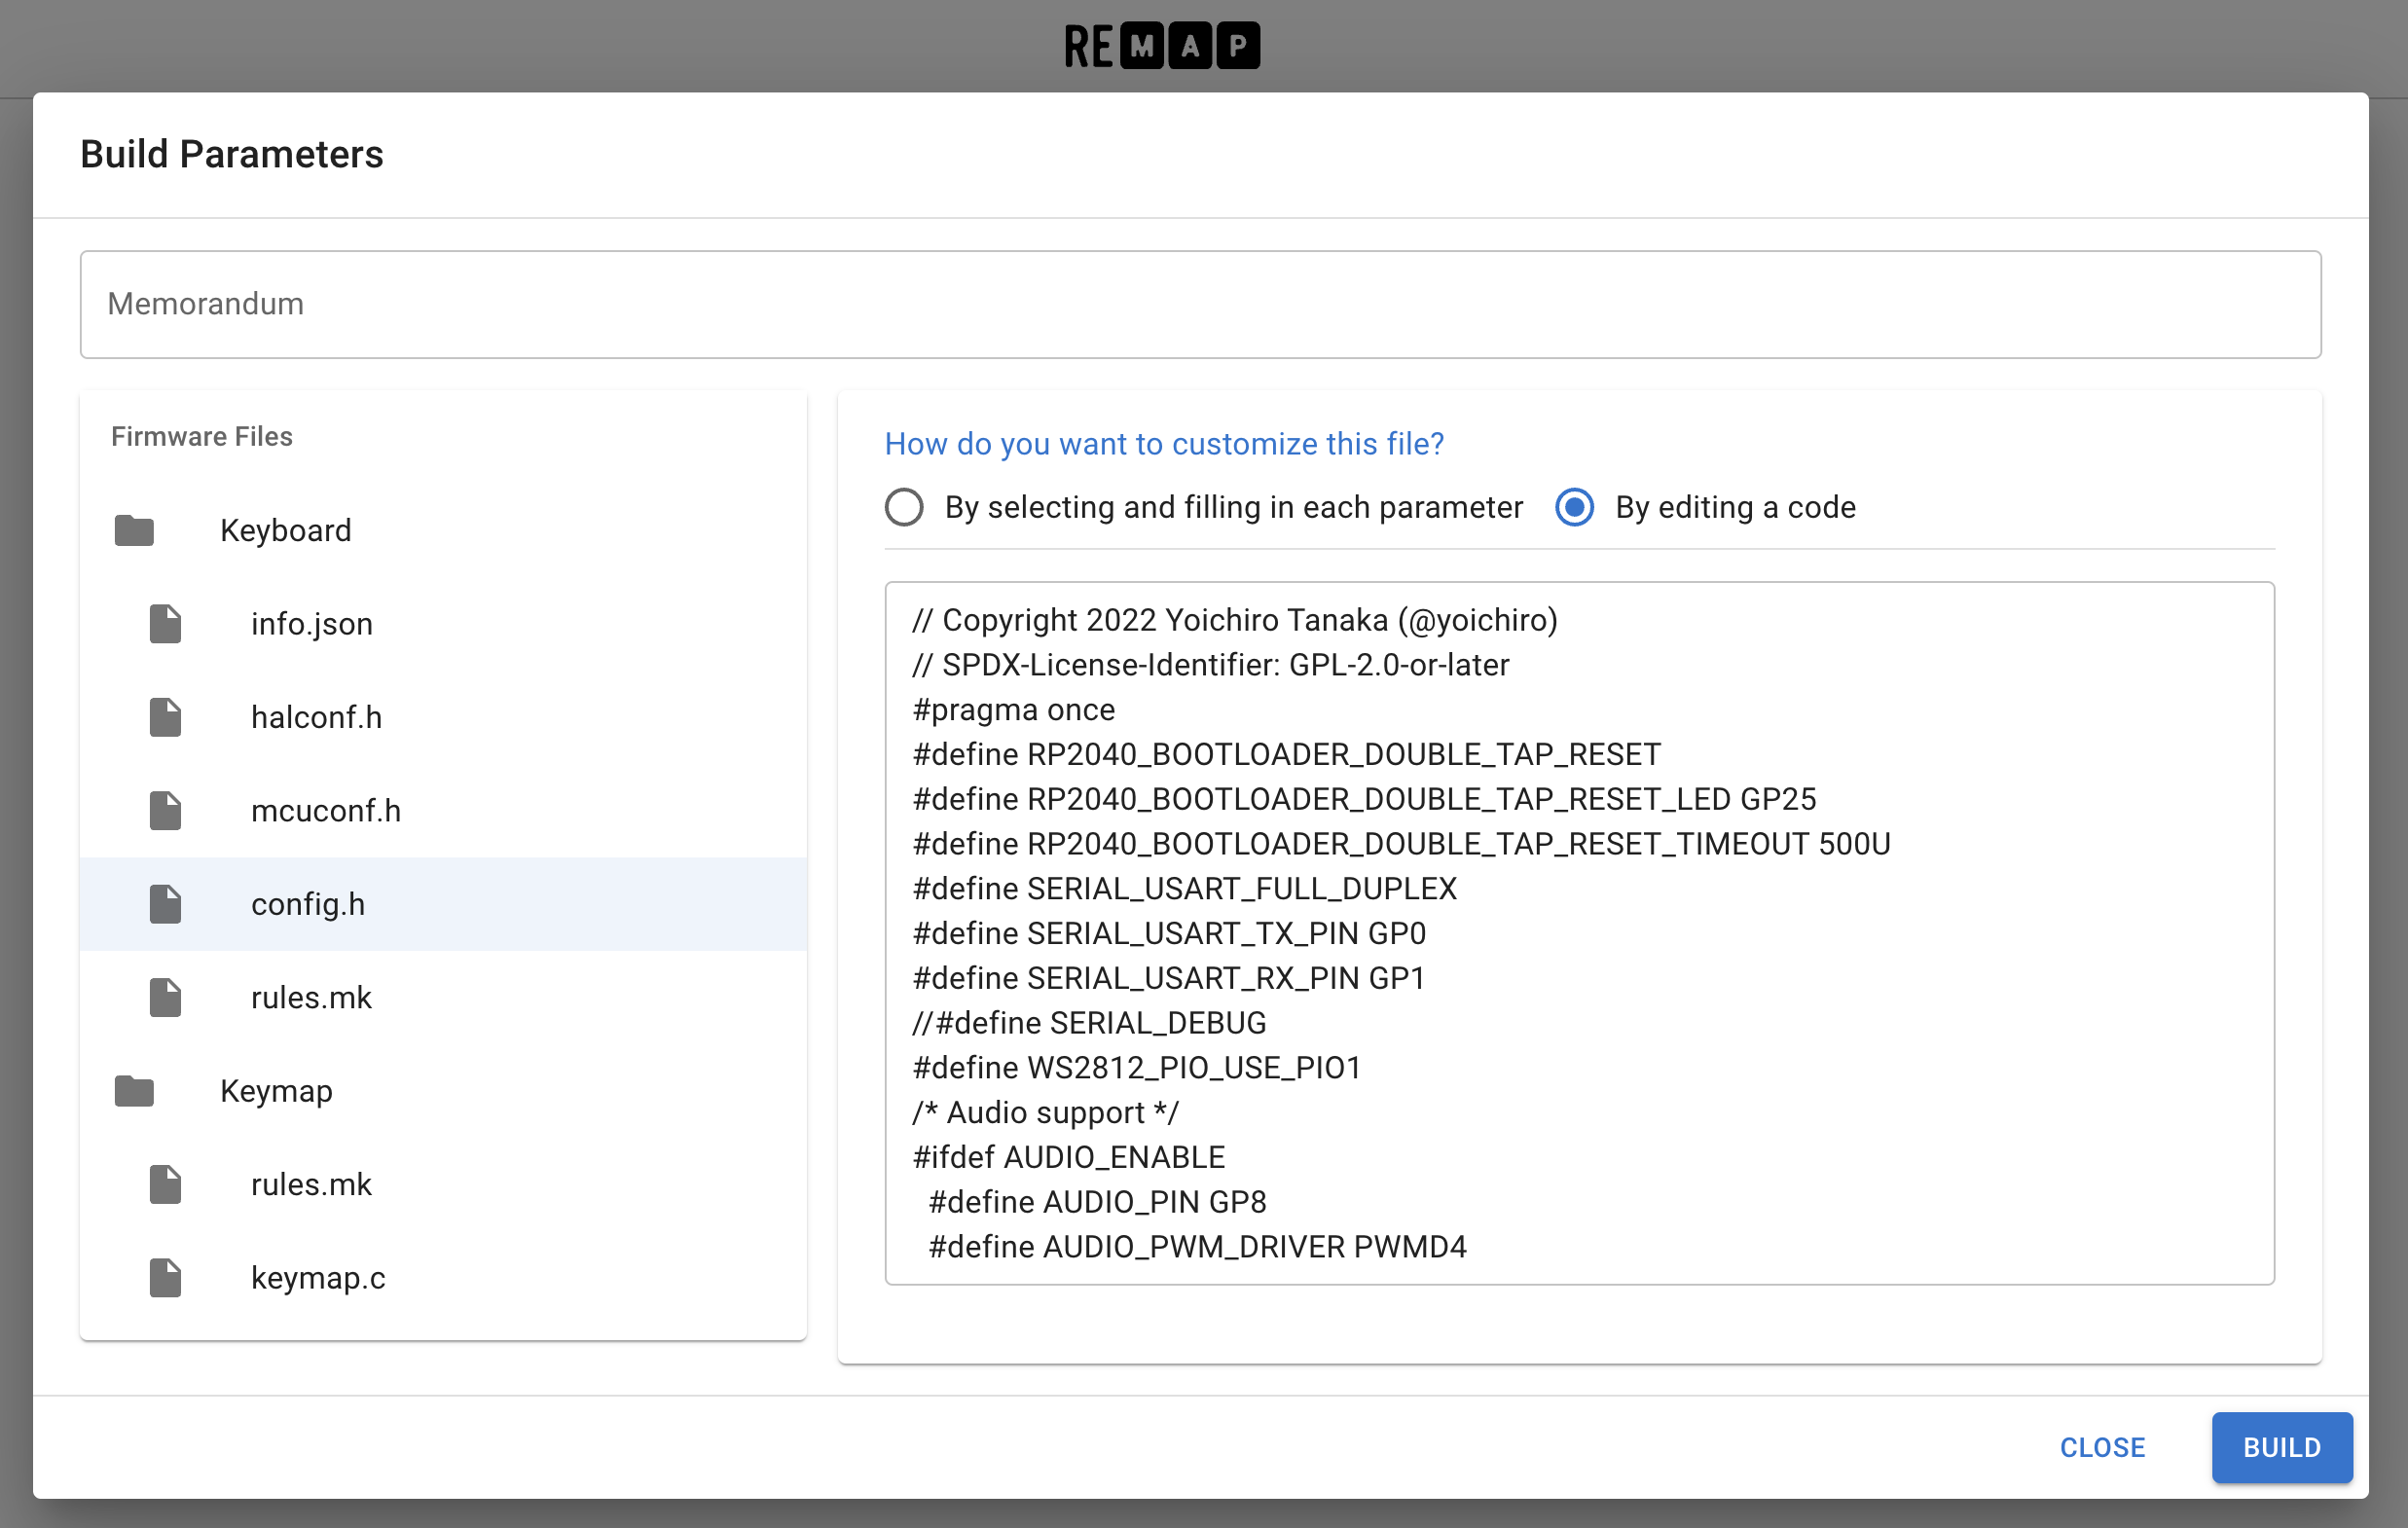Click the halconf.h file icon
This screenshot has width=2408, height=1528.
click(166, 717)
